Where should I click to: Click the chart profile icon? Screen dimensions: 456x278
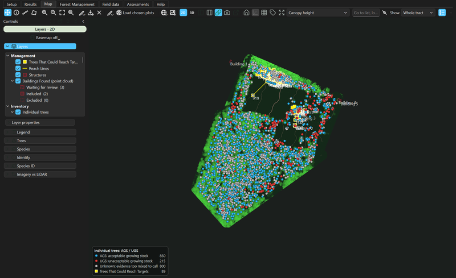click(255, 13)
